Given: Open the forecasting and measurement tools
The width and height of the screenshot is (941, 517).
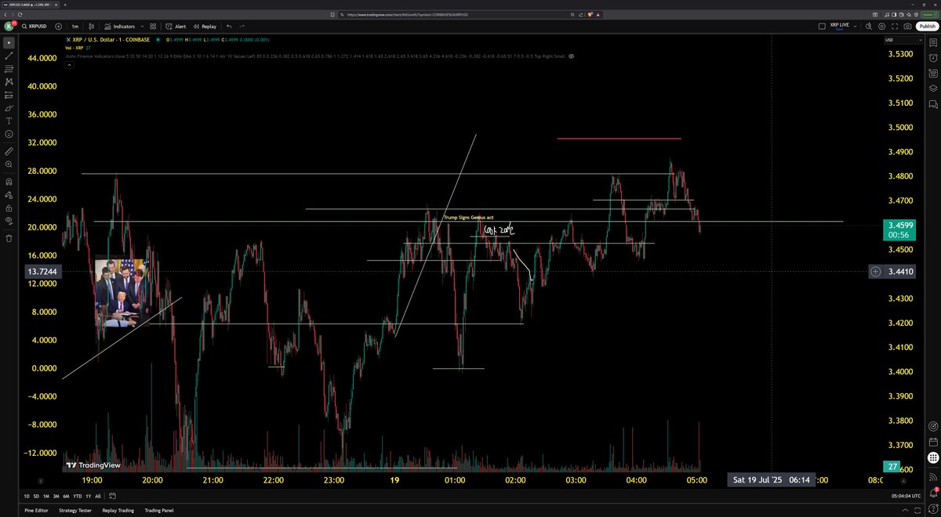Looking at the screenshot, I should coord(9,95).
